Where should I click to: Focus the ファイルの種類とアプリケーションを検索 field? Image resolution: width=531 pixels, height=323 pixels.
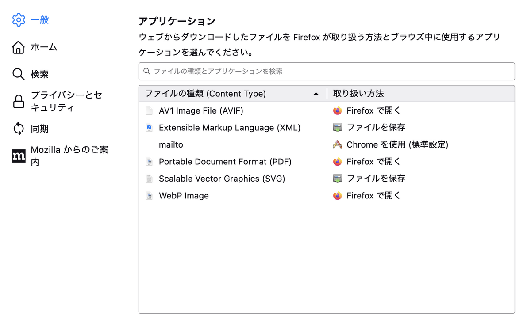327,71
